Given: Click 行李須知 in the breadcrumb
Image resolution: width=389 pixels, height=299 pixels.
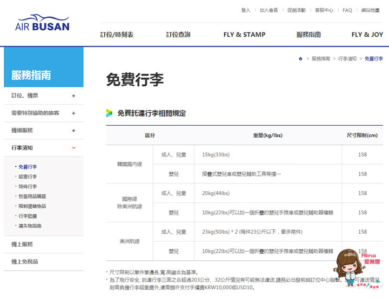Looking at the screenshot, I should click(347, 58).
